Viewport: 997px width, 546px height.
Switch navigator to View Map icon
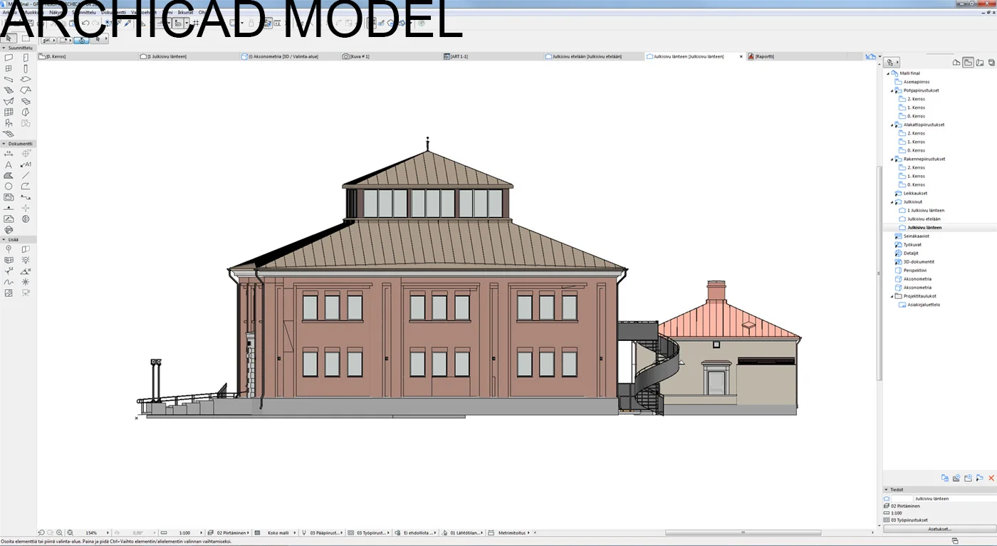click(x=968, y=63)
